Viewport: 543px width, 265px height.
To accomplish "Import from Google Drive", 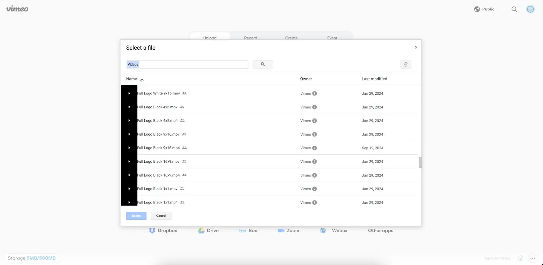I will pyautogui.click(x=208, y=230).
